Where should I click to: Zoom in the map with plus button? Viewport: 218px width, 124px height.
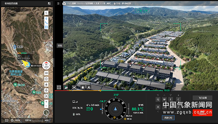pos(46,102)
